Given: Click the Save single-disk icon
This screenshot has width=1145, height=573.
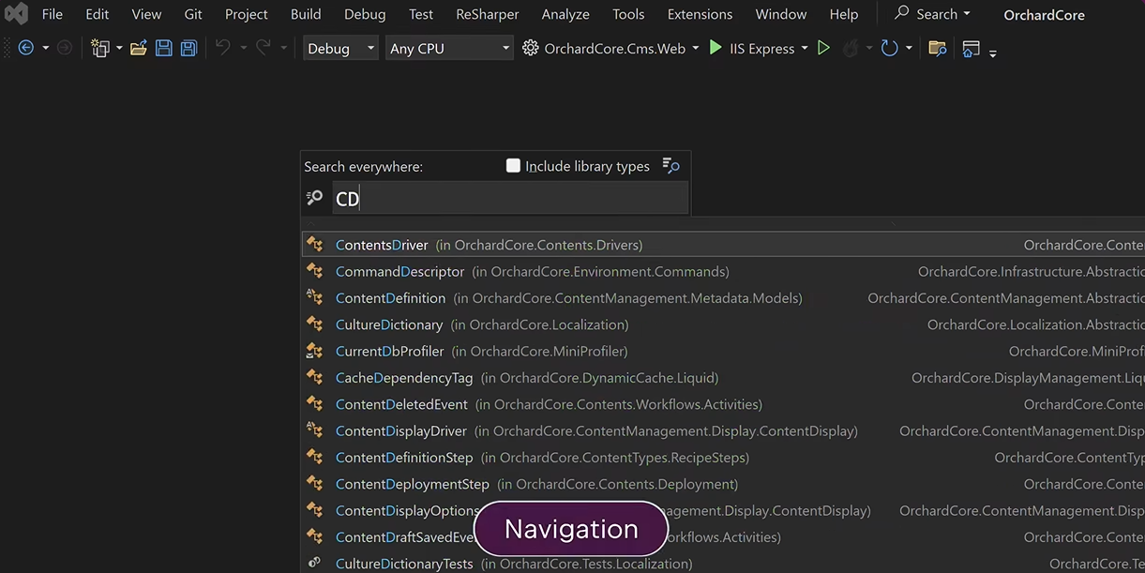Looking at the screenshot, I should pyautogui.click(x=164, y=48).
